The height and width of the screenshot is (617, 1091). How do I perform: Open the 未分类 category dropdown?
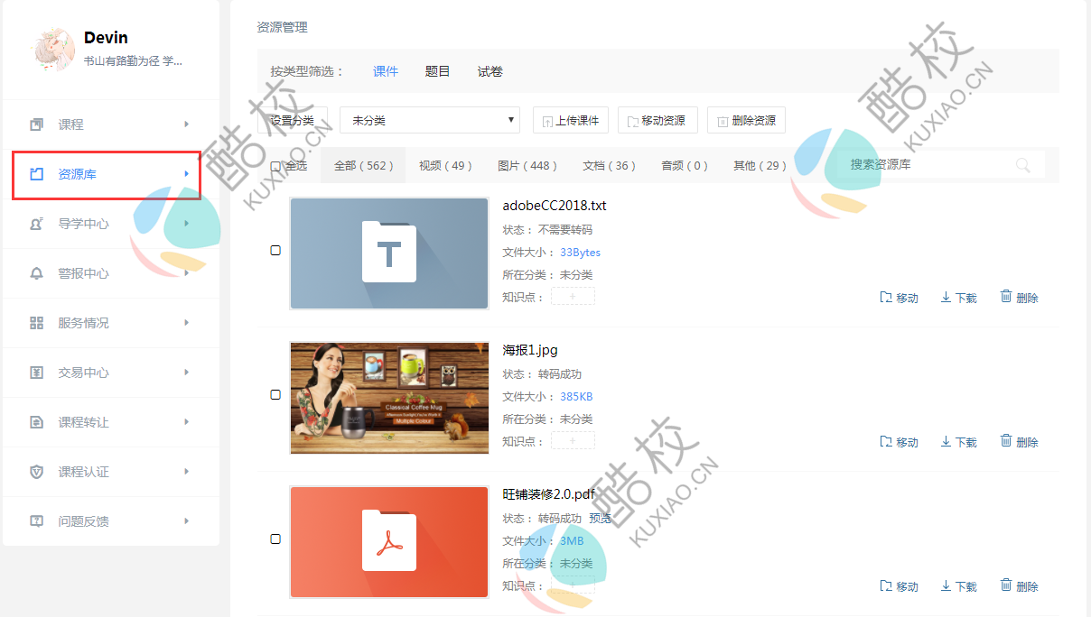pyautogui.click(x=430, y=120)
